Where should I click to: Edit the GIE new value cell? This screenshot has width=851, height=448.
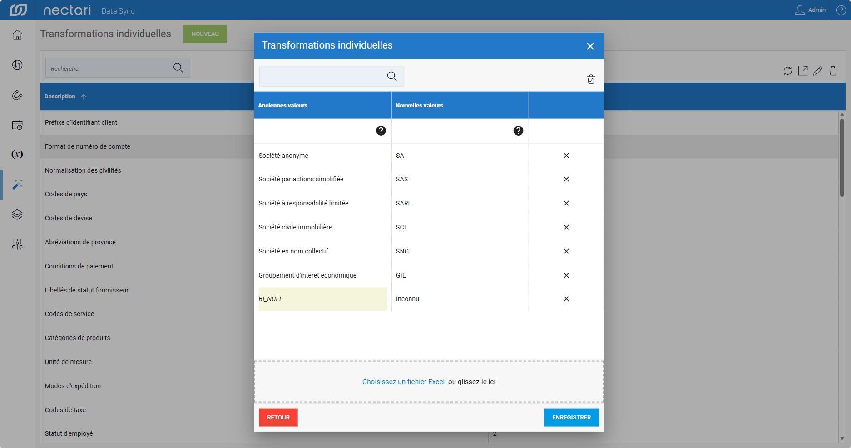click(x=460, y=275)
